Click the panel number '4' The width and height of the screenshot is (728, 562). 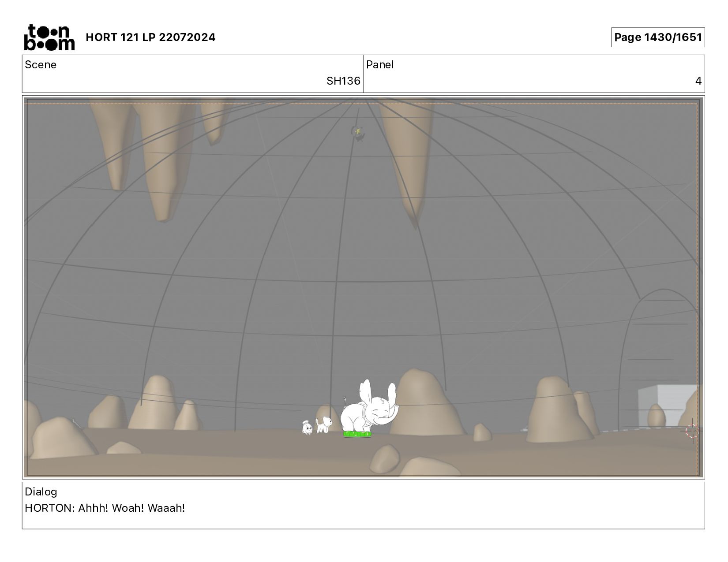click(x=698, y=81)
